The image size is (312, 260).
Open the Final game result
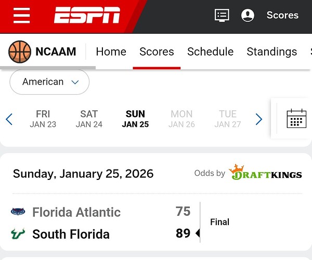click(219, 222)
